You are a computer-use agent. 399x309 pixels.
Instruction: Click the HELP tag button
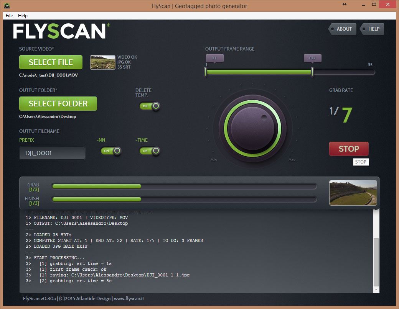(372, 29)
